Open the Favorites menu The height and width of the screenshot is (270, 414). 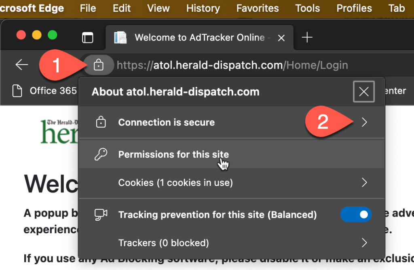258,8
